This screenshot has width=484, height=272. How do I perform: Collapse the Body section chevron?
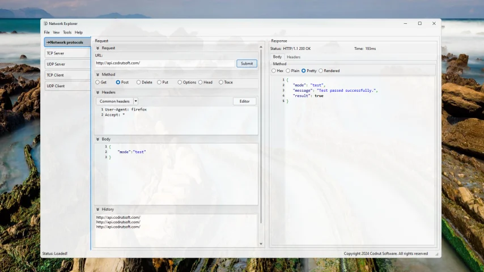pyautogui.click(x=97, y=139)
